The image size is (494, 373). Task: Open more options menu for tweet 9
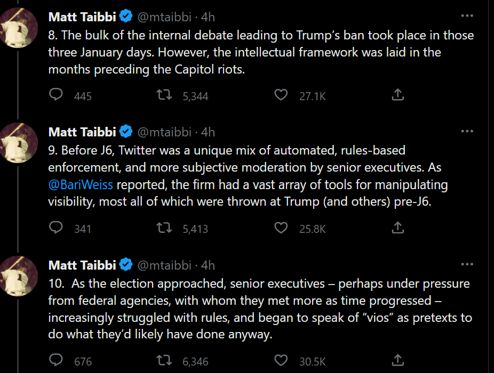[467, 131]
